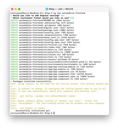Click the command 'ng new automobile-frontend'
Image resolution: width=119 pixels, height=128 pixels.
[69, 13]
